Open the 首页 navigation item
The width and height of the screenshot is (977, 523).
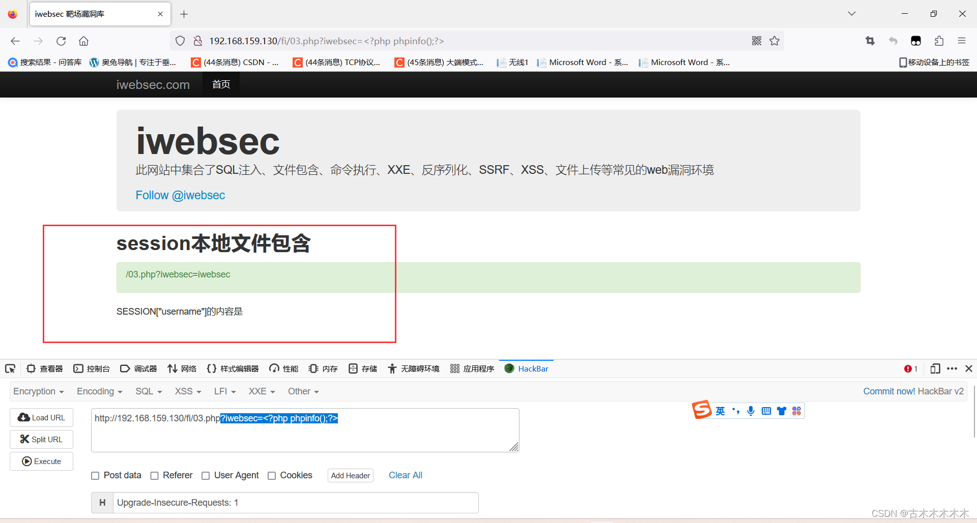click(221, 84)
